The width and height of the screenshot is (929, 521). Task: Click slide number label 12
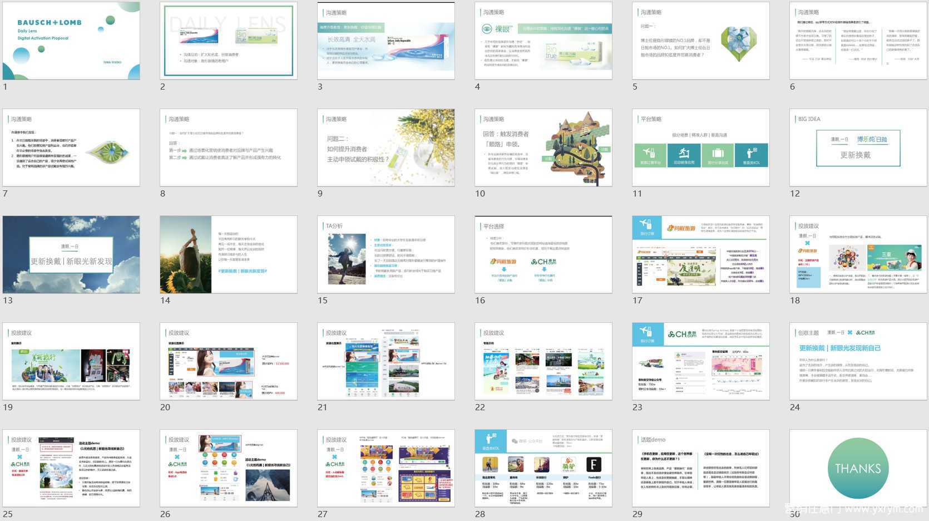coord(795,194)
